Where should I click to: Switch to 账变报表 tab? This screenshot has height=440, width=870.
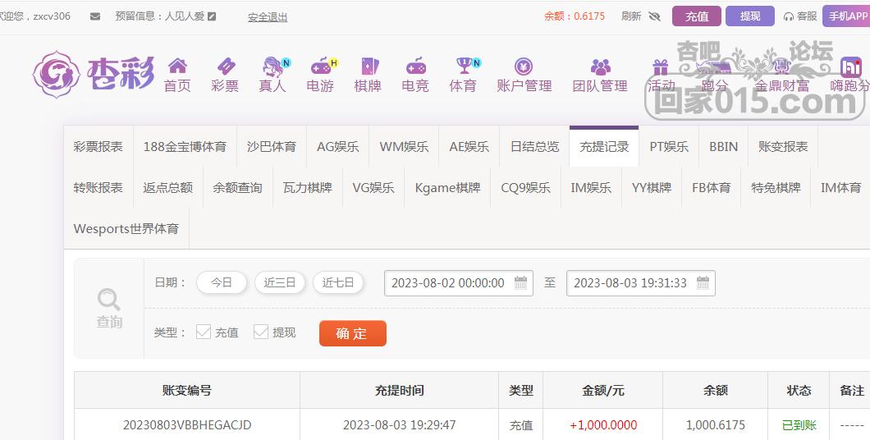tap(783, 146)
